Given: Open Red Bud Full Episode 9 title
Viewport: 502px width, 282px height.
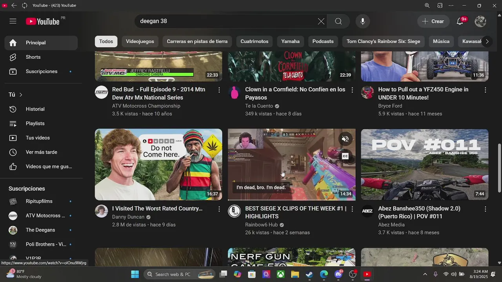Looking at the screenshot, I should [158, 94].
